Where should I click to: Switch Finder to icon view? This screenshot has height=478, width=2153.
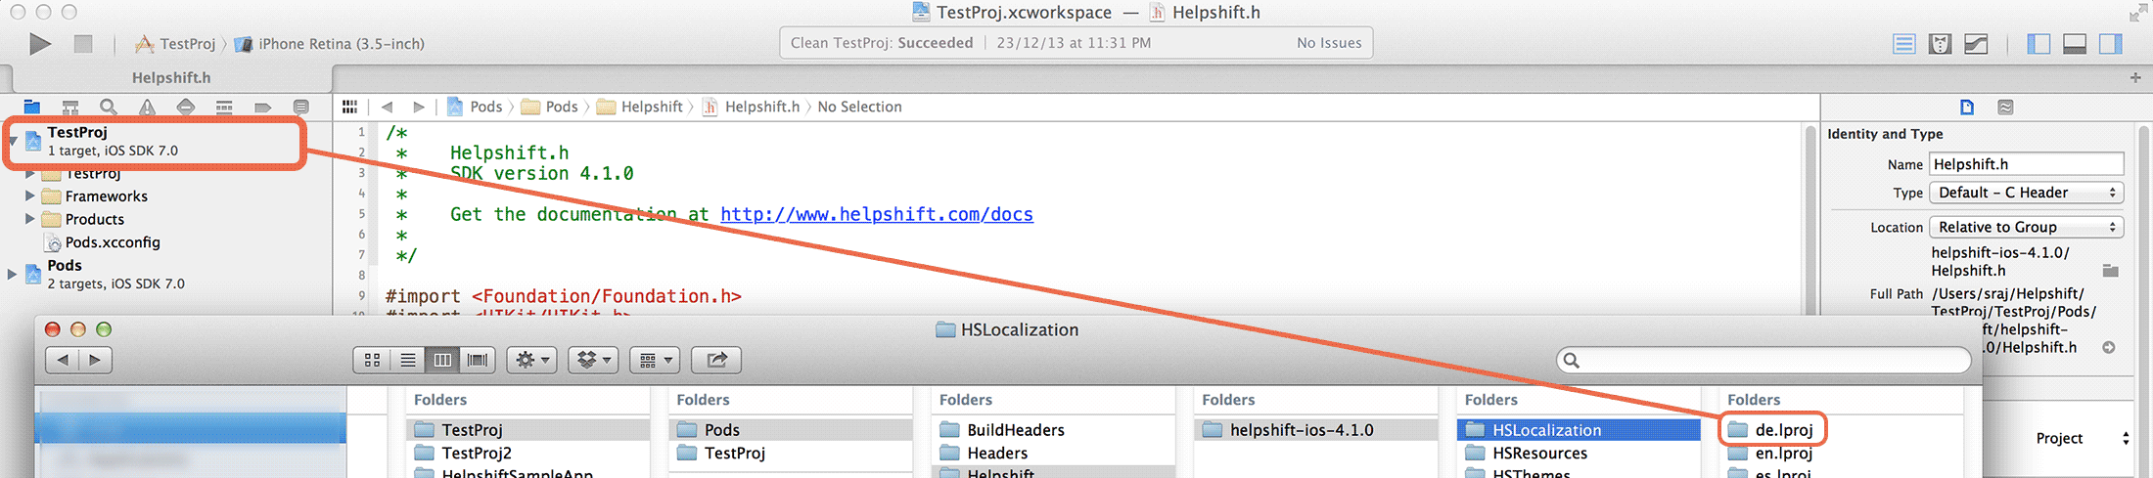[372, 360]
